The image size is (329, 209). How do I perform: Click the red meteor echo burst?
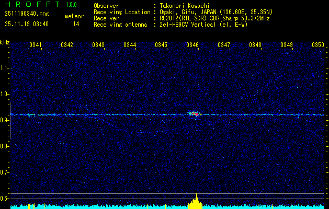tap(195, 114)
